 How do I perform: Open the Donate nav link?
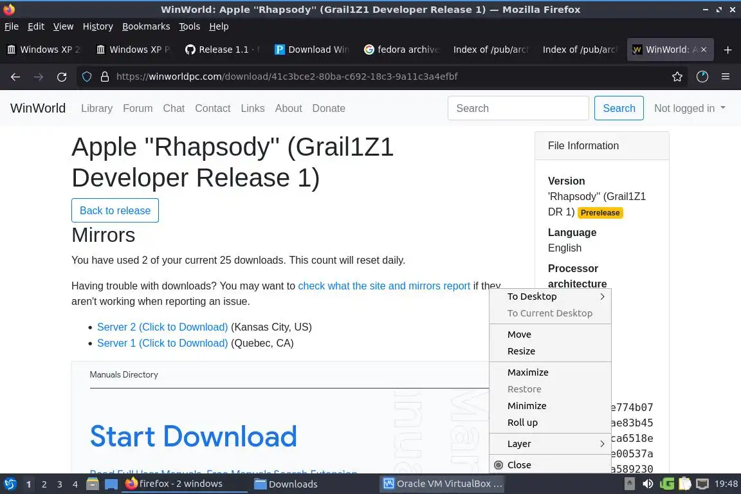[329, 108]
